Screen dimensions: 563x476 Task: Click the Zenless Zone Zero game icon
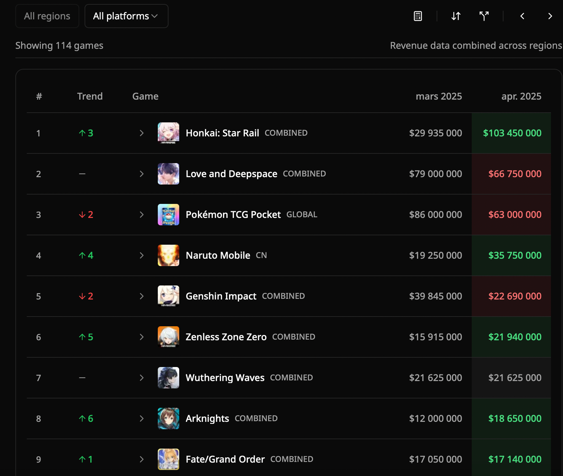pos(168,337)
